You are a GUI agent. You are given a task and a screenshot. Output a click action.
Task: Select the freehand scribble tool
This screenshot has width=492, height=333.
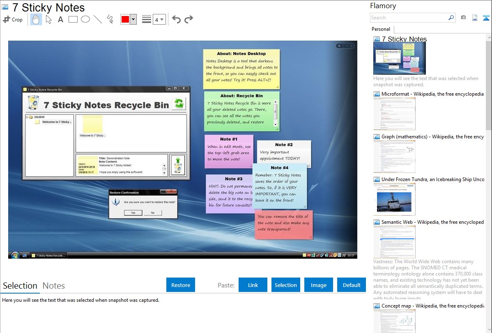[x=110, y=19]
